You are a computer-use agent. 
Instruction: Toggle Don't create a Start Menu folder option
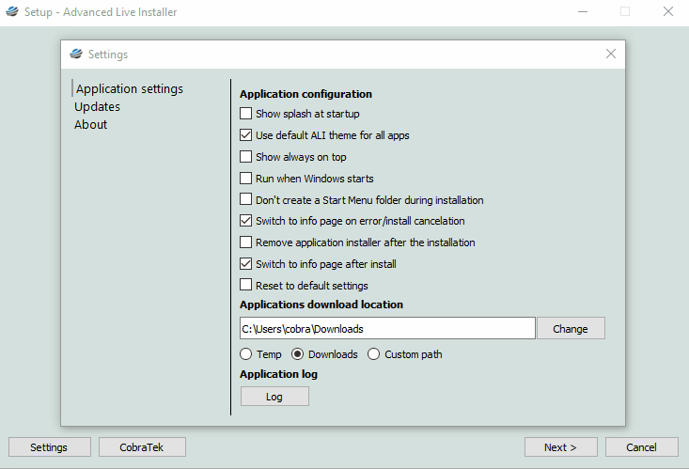click(245, 199)
